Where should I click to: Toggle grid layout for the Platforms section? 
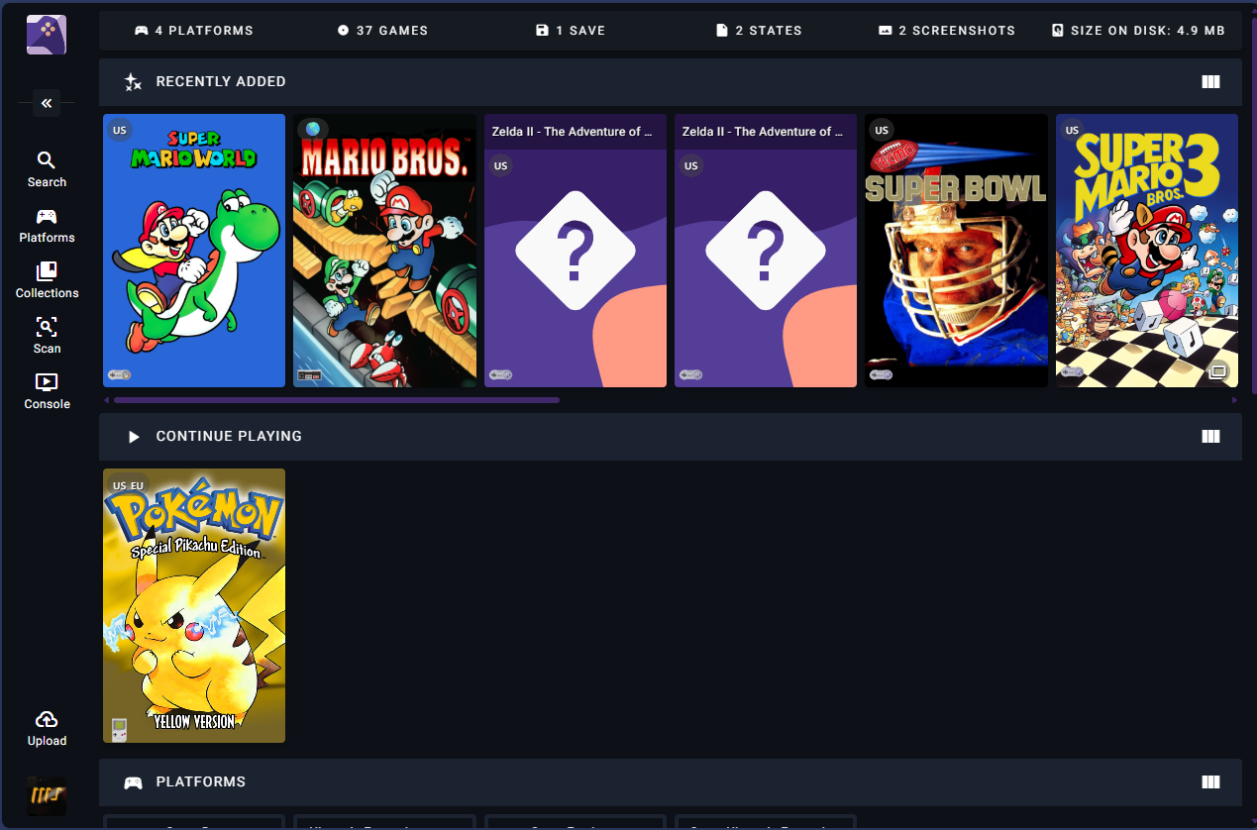pos(1210,781)
